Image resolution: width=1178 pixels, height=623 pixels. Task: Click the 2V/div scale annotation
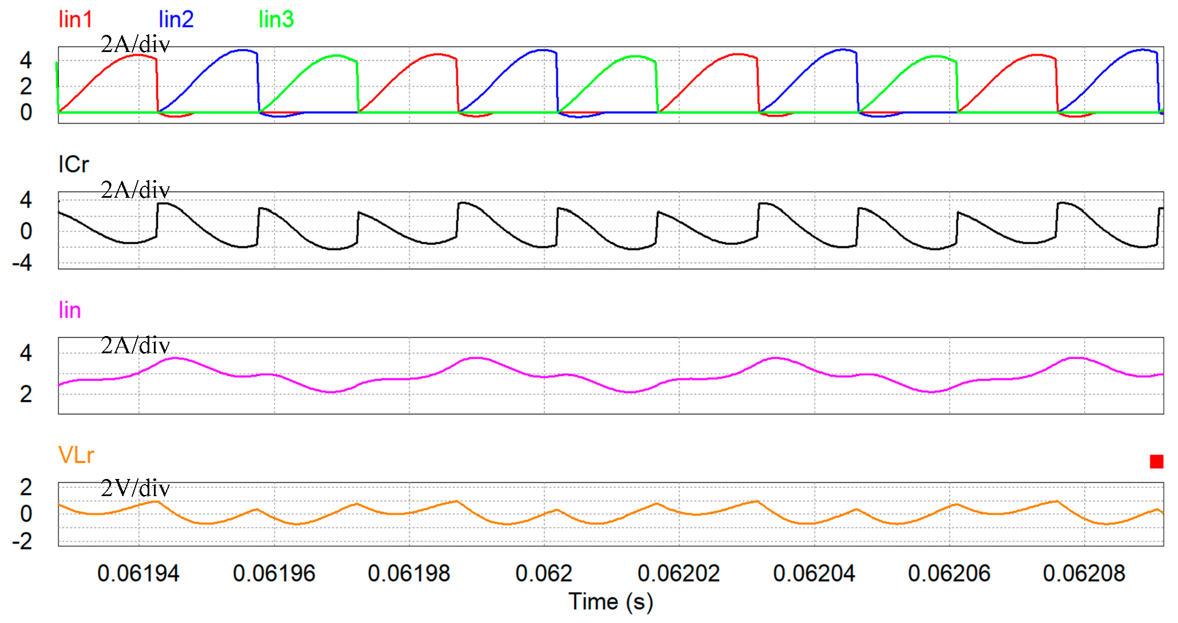pos(135,489)
